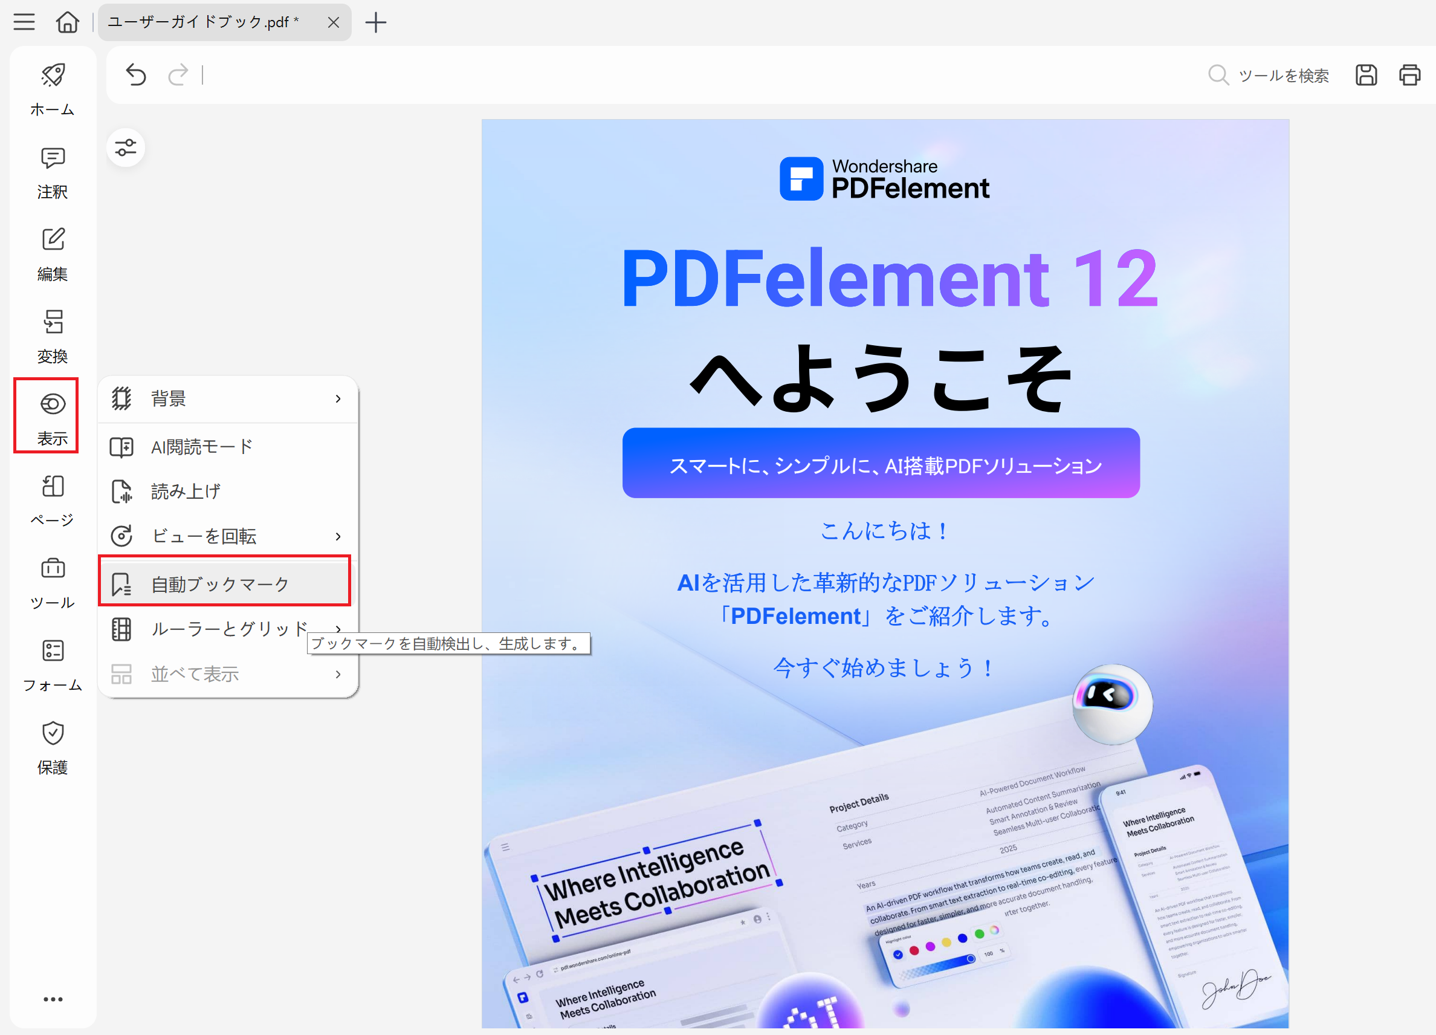Screen dimensions: 1436x1035
Task: Click the こんにちは！ text in the PDF
Action: point(884,530)
